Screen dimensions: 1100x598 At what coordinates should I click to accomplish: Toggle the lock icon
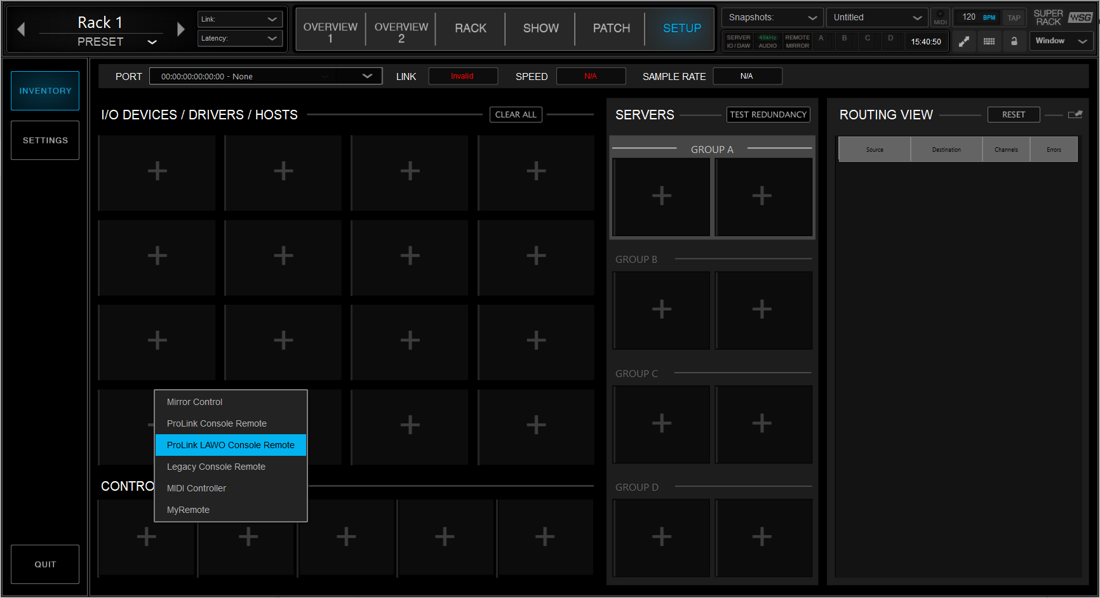1014,41
